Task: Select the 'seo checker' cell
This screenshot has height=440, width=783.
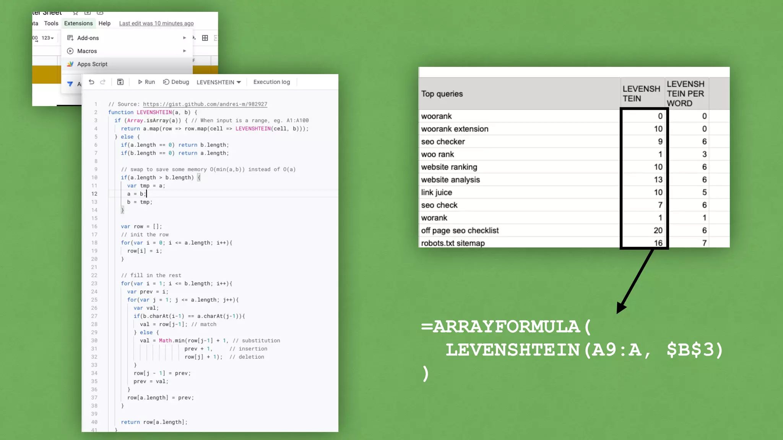Action: click(519, 141)
